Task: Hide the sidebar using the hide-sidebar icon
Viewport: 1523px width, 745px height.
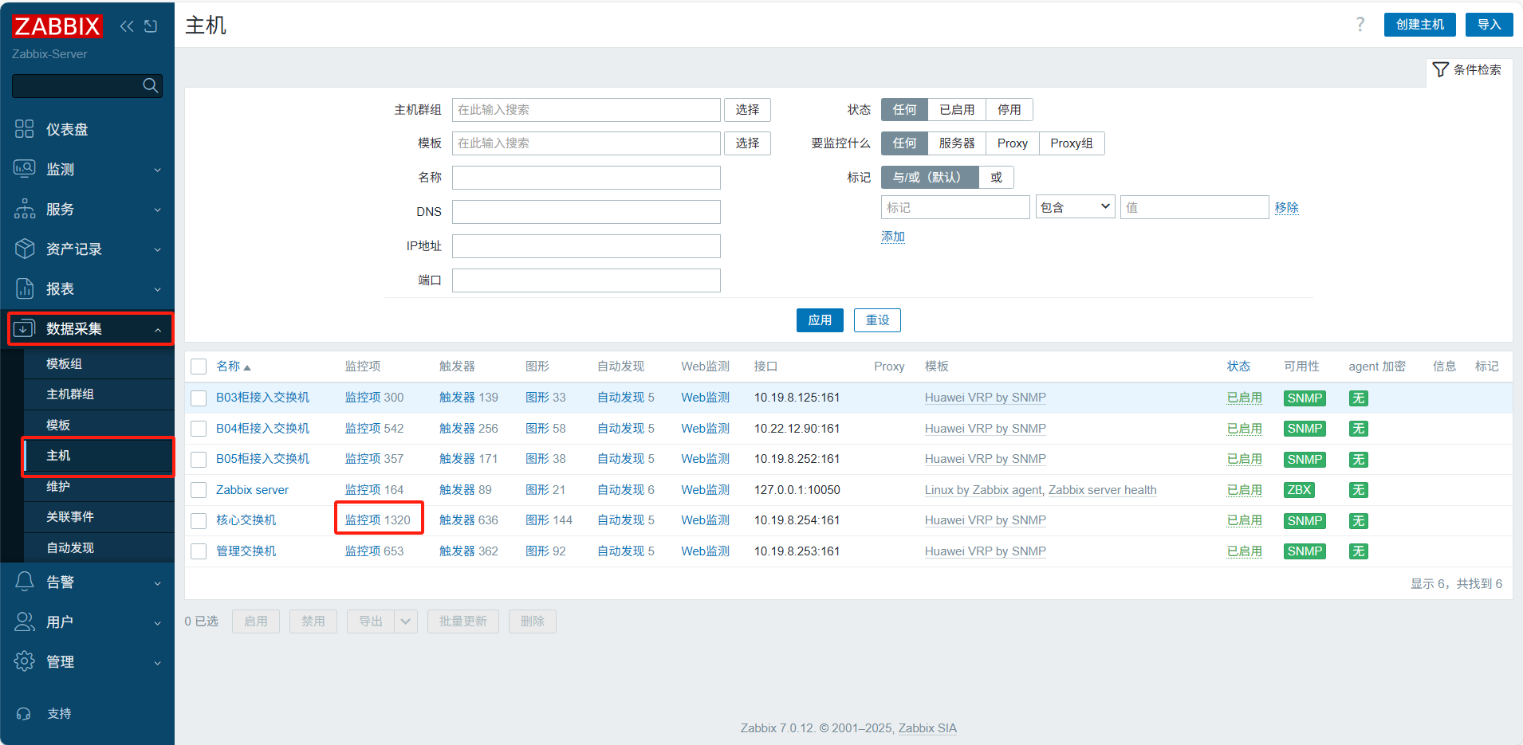Action: 151,26
